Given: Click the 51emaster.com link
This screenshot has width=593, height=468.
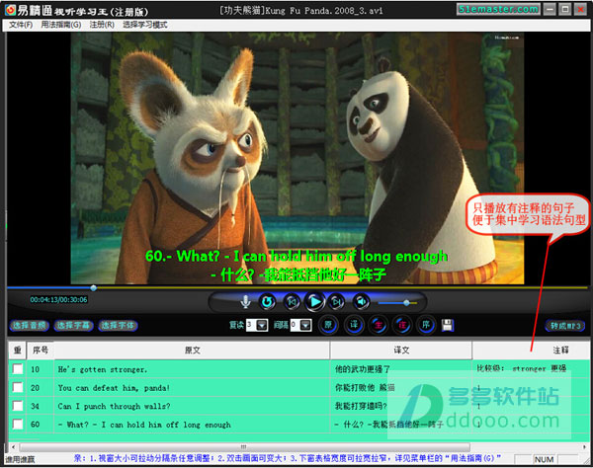Looking at the screenshot, I should 498,9.
